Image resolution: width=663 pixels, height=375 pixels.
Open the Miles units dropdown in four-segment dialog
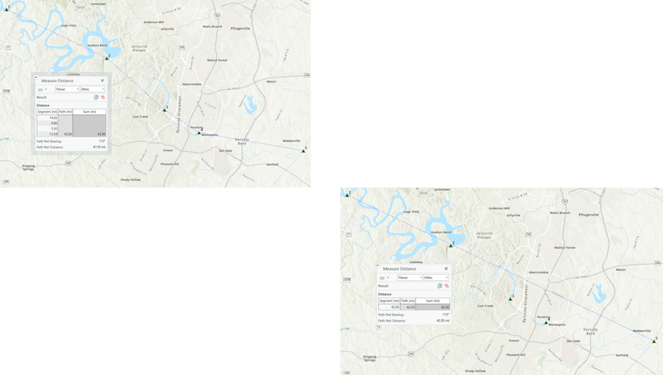[92, 89]
